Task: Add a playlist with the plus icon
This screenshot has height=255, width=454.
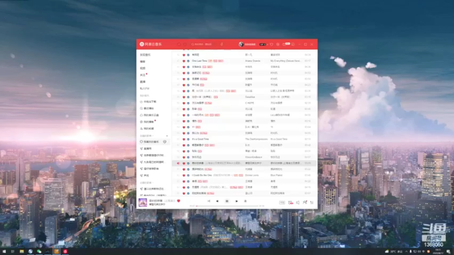Action: click(x=167, y=135)
